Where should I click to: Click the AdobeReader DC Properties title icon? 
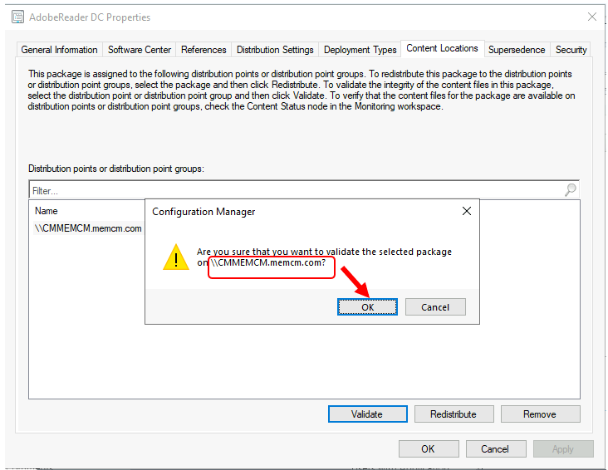(x=17, y=17)
